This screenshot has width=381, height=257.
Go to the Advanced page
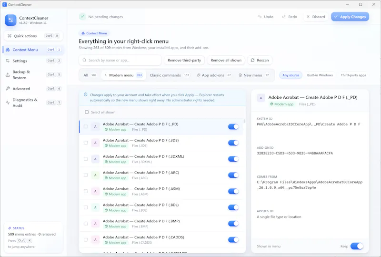(33, 89)
